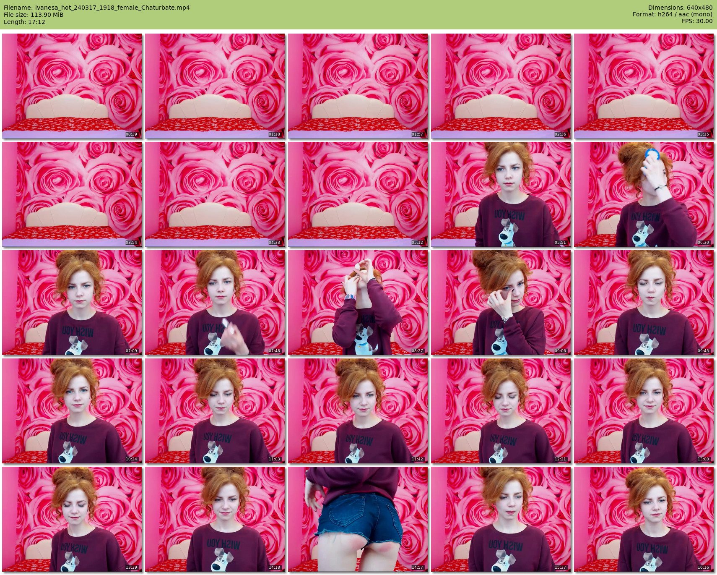Select the "Format: h264 / aac (mono)" text
The height and width of the screenshot is (575, 717).
(x=673, y=15)
